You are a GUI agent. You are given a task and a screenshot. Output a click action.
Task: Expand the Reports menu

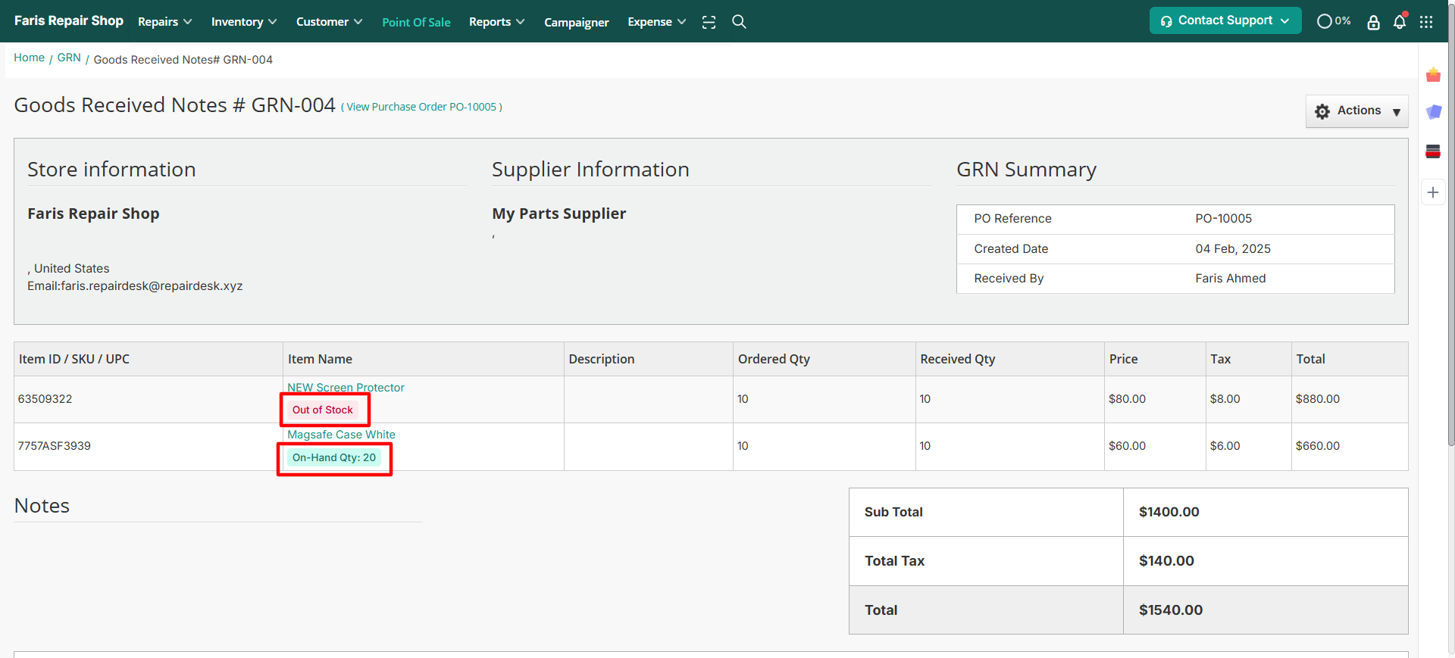point(496,22)
